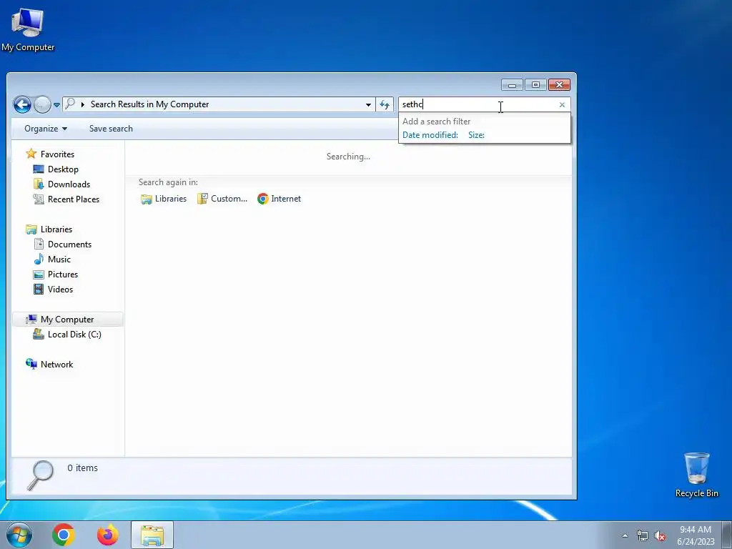
Task: Clear the search box with the X
Action: click(562, 104)
